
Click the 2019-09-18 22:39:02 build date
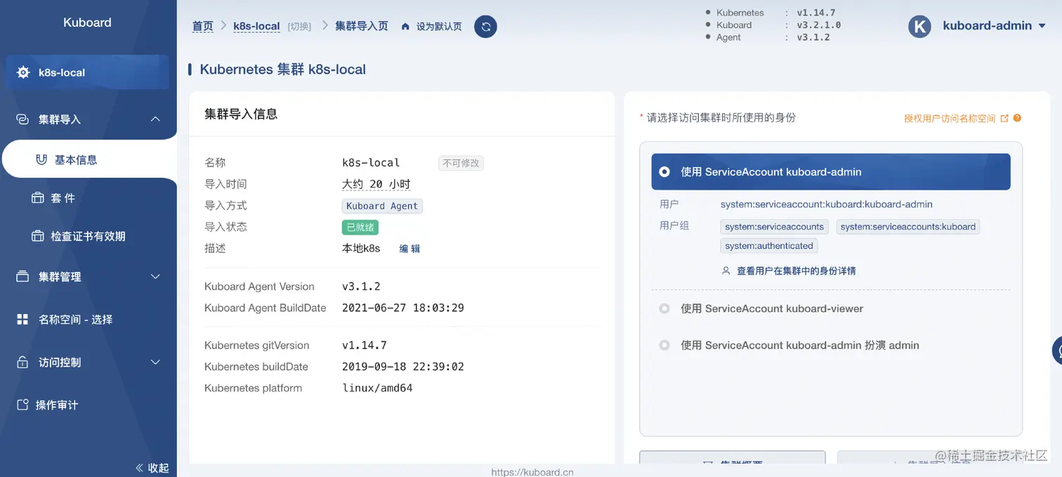point(402,367)
